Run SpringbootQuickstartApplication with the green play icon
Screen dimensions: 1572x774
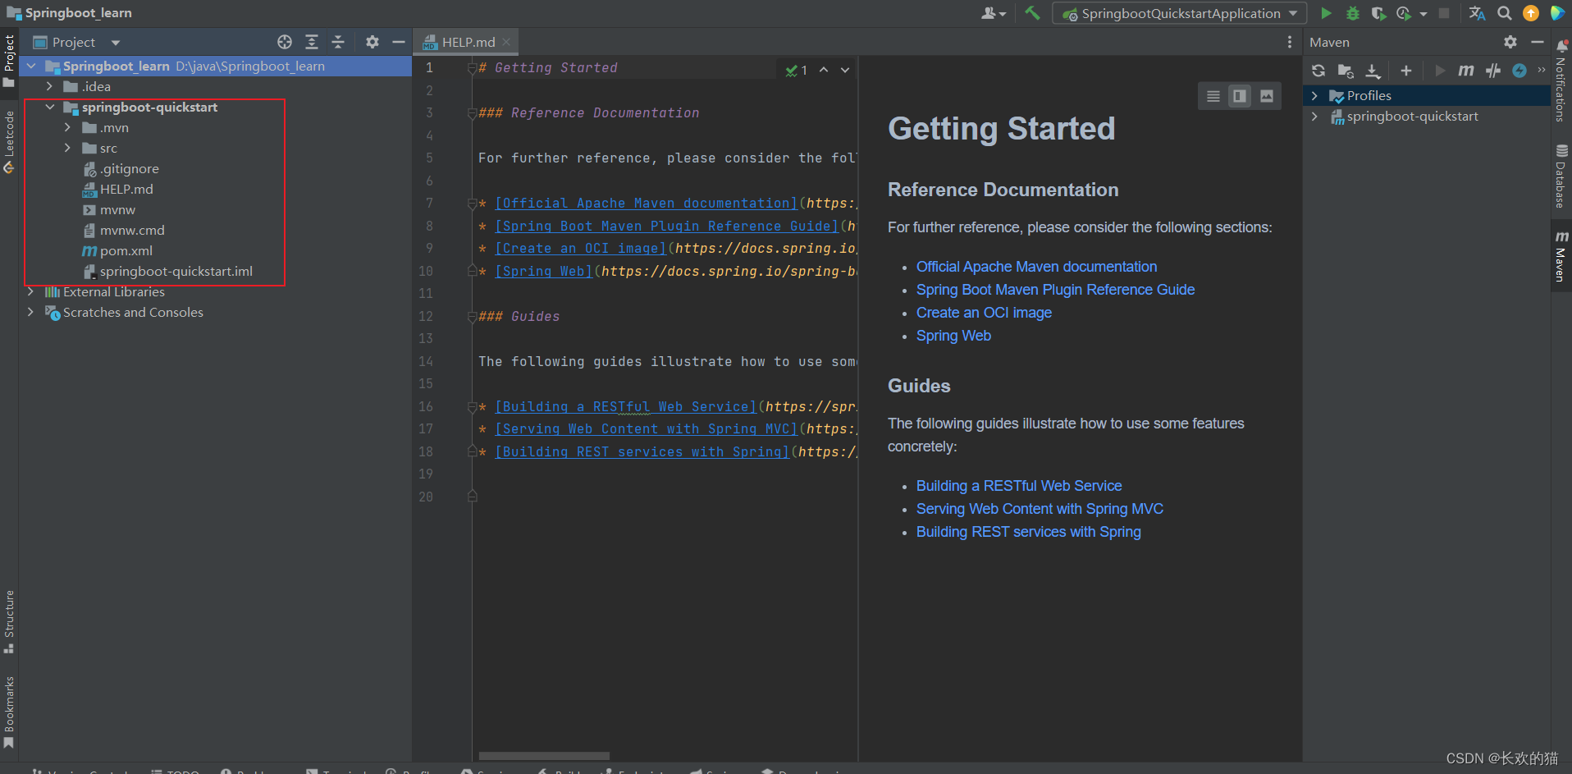point(1326,13)
